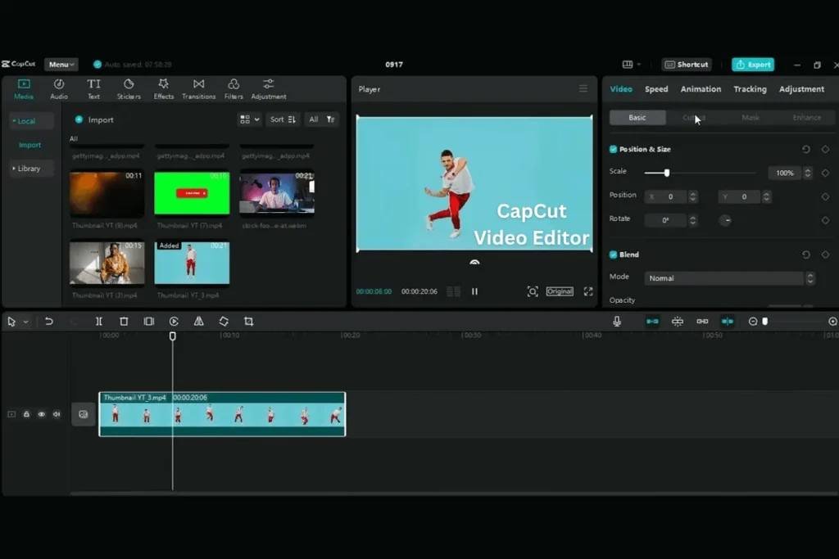The height and width of the screenshot is (559, 839).
Task: Click the Export button
Action: 753,64
